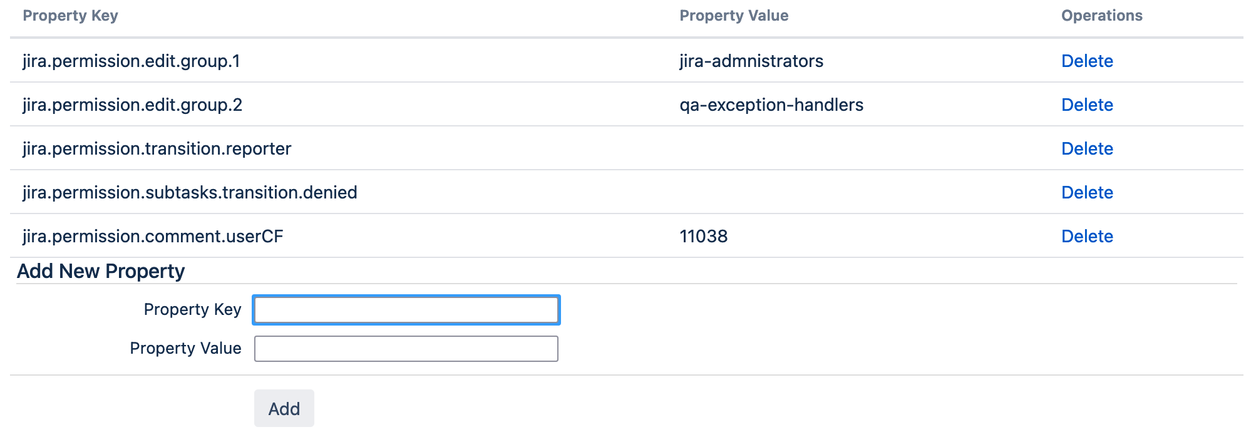Delete the jira.permission.transition.reporter property

[x=1087, y=148]
